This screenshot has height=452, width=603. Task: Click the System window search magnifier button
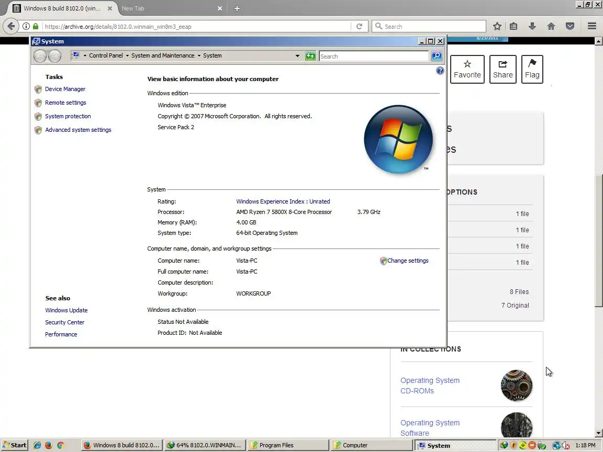coord(437,56)
